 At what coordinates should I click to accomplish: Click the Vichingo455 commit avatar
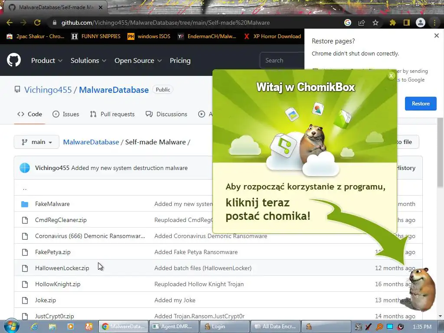25,168
